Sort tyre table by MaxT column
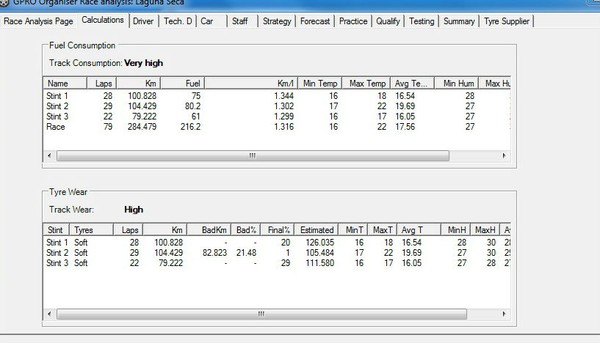 [x=383, y=230]
